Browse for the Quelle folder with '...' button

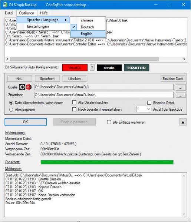point(181,87)
